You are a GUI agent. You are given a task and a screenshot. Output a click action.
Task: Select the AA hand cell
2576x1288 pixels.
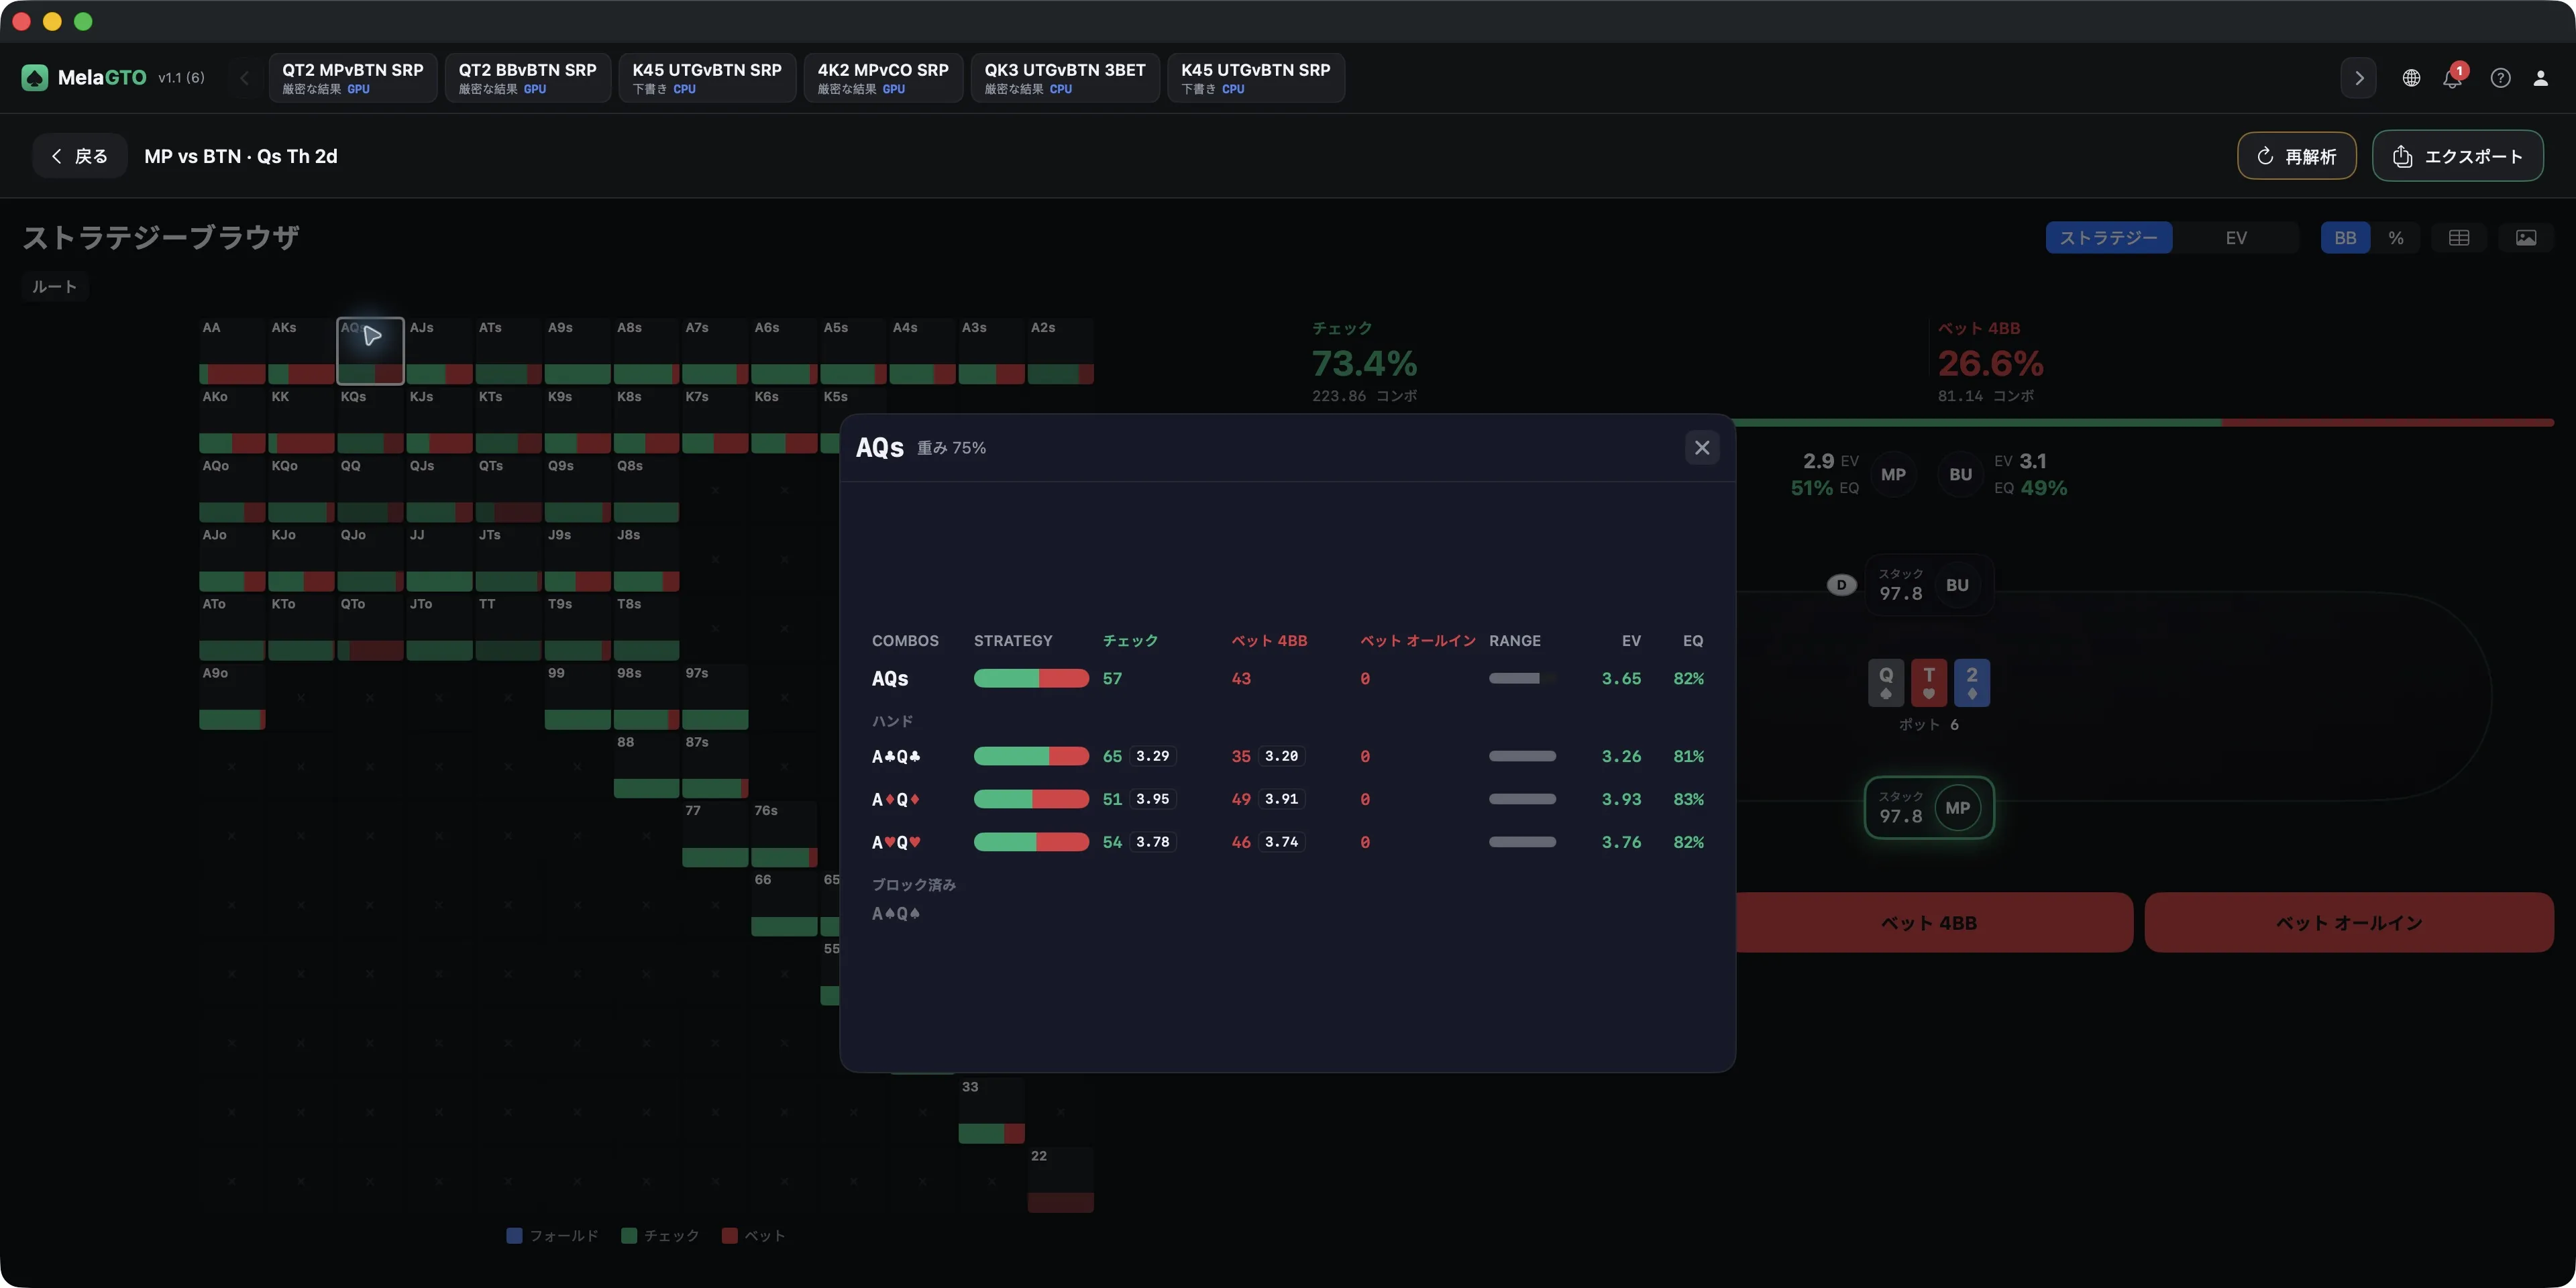232,351
